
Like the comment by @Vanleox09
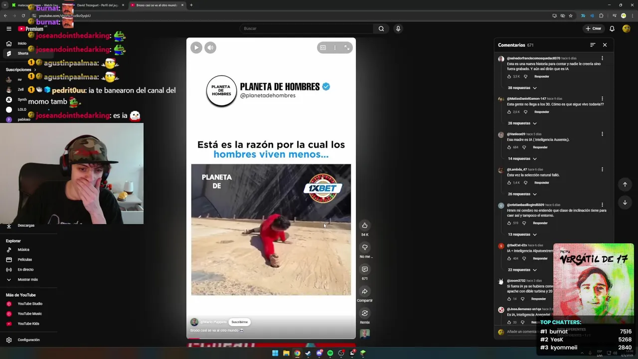click(x=509, y=147)
